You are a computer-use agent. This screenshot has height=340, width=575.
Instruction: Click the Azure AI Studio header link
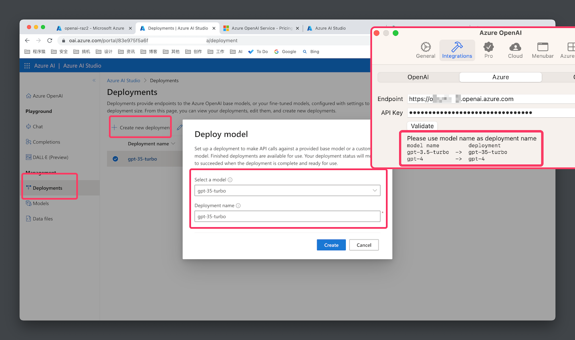point(82,66)
